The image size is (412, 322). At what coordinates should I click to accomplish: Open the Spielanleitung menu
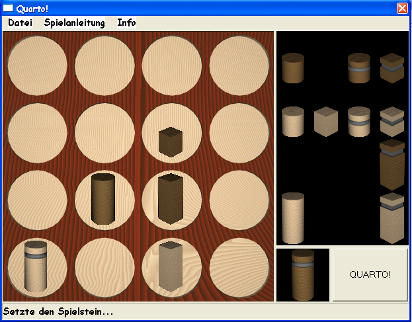[x=74, y=22]
